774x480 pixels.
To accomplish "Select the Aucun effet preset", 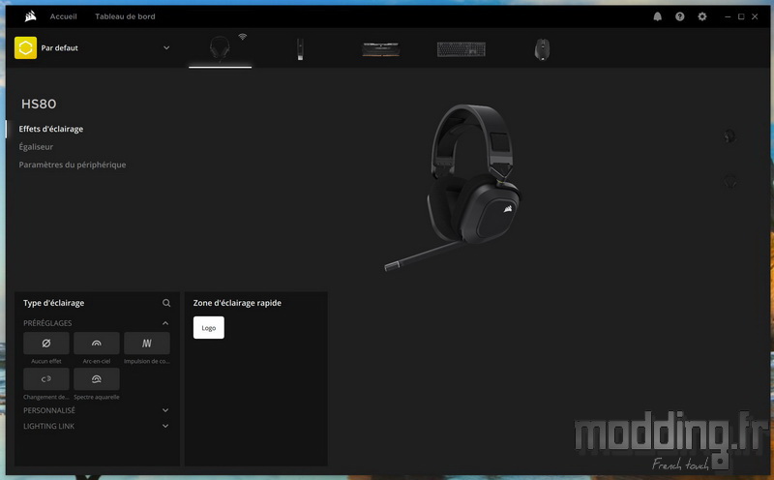I will tap(46, 344).
